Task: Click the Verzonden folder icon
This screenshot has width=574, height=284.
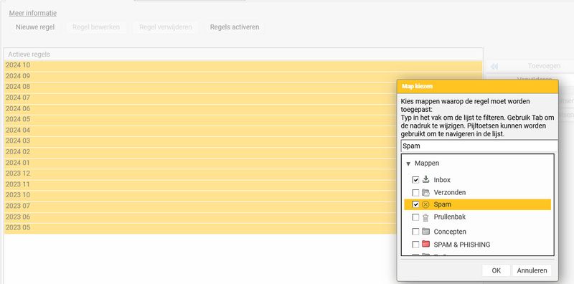Action: (x=425, y=192)
